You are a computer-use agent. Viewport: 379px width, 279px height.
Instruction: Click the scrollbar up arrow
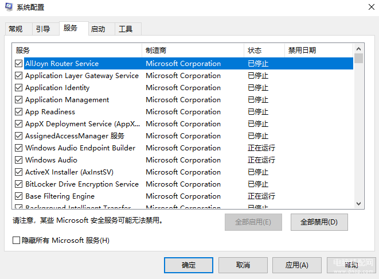click(359, 49)
